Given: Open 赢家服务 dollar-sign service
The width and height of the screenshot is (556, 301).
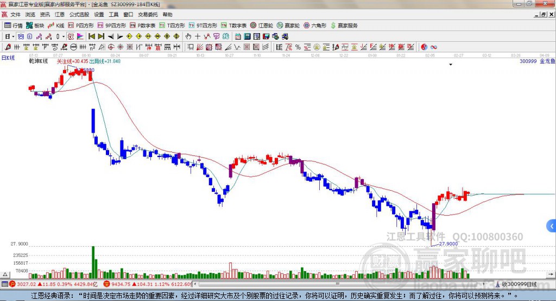Looking at the screenshot, I should [x=344, y=26].
